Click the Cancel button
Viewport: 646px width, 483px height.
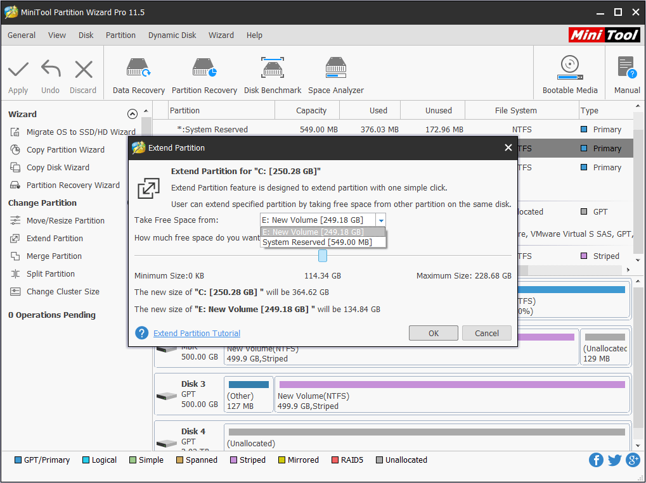pos(486,333)
